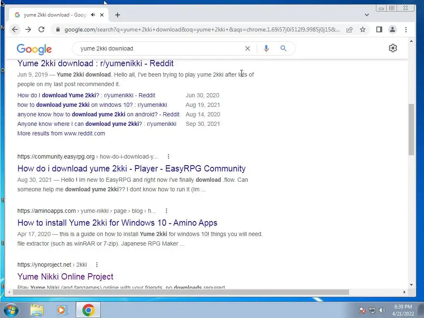Open the Yume Nikki Online Project result
This screenshot has height=318, width=424.
(65, 277)
